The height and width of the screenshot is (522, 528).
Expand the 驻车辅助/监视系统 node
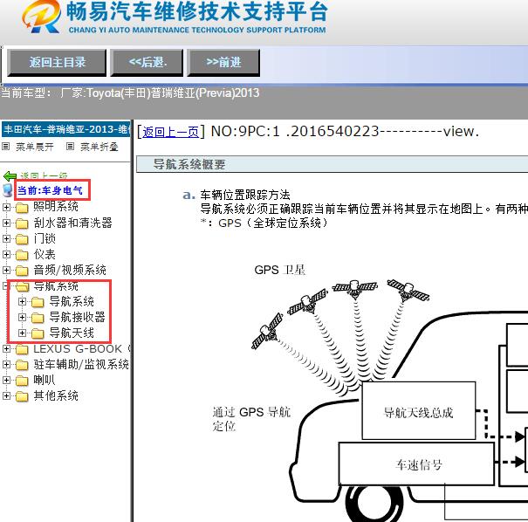pos(6,365)
